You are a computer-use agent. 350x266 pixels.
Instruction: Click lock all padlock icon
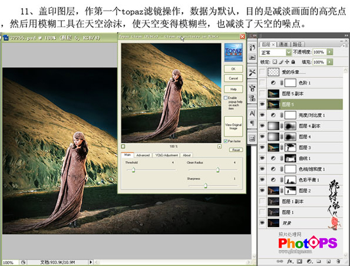pyautogui.click(x=293, y=62)
